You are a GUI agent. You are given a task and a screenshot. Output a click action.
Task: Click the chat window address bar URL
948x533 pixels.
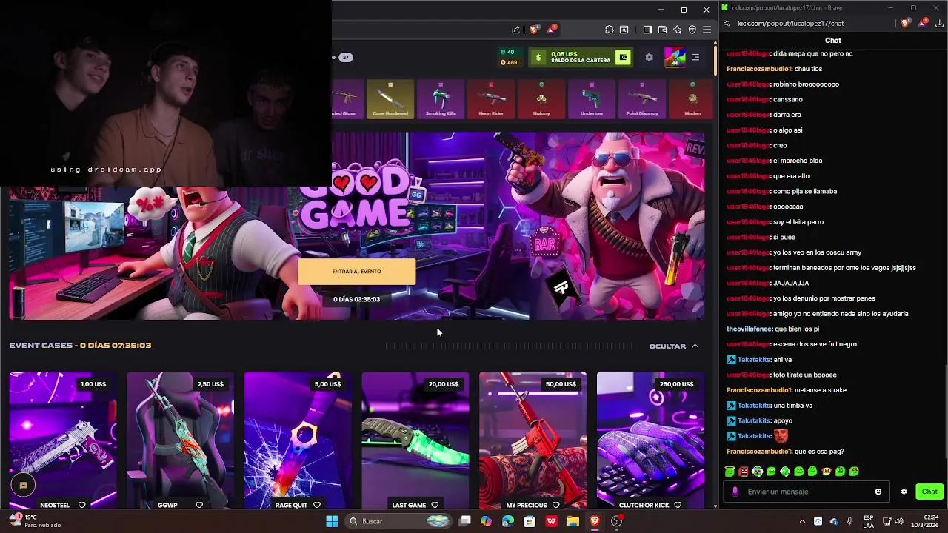pyautogui.click(x=790, y=23)
